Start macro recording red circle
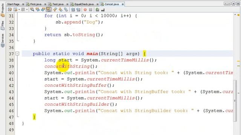241x135 pixels. 85,10
